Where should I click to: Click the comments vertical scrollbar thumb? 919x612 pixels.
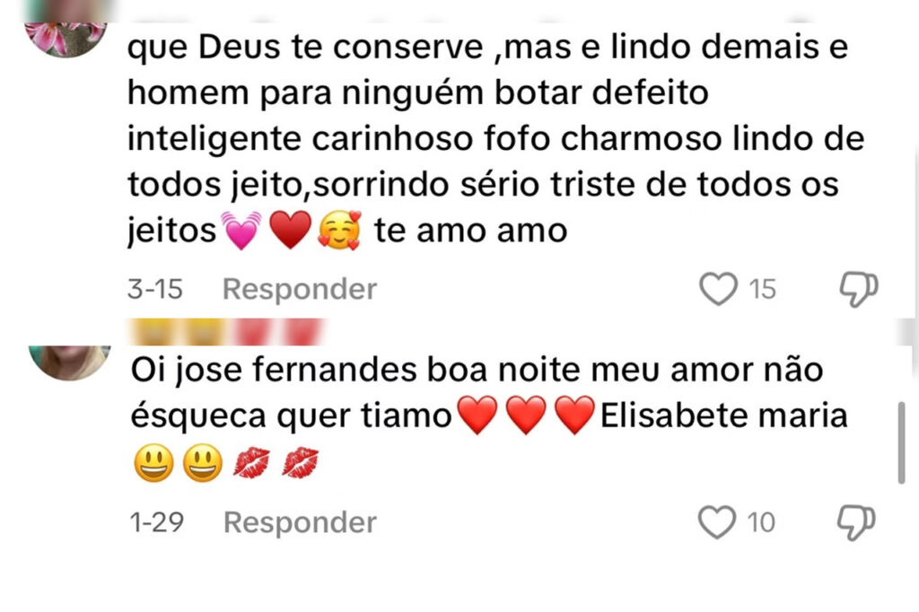pyautogui.click(x=901, y=442)
